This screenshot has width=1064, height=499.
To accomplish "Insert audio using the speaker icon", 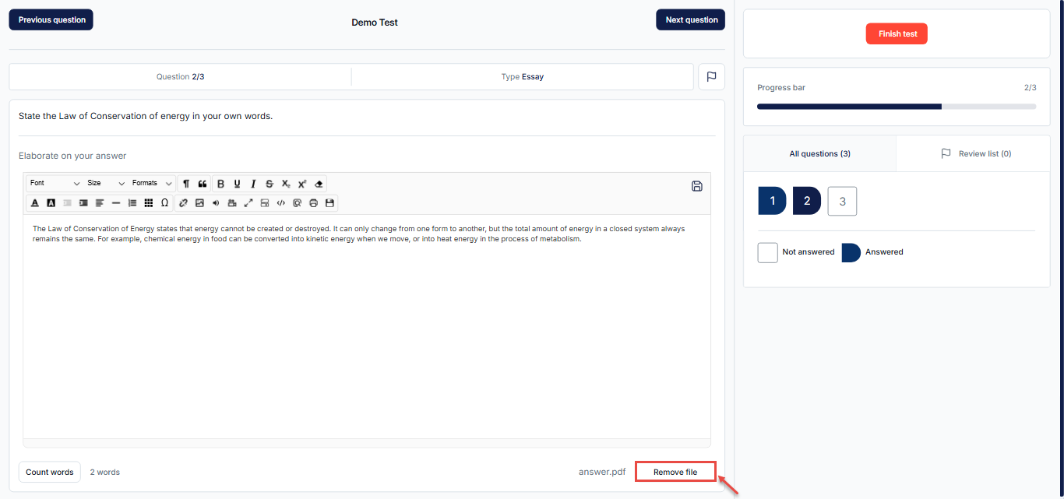I will pyautogui.click(x=216, y=203).
